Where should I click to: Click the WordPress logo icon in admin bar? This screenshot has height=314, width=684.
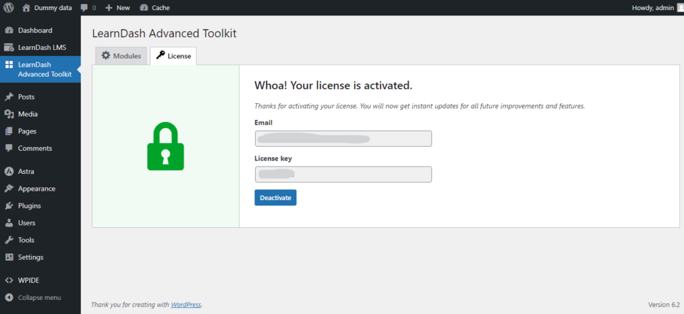(9, 7)
